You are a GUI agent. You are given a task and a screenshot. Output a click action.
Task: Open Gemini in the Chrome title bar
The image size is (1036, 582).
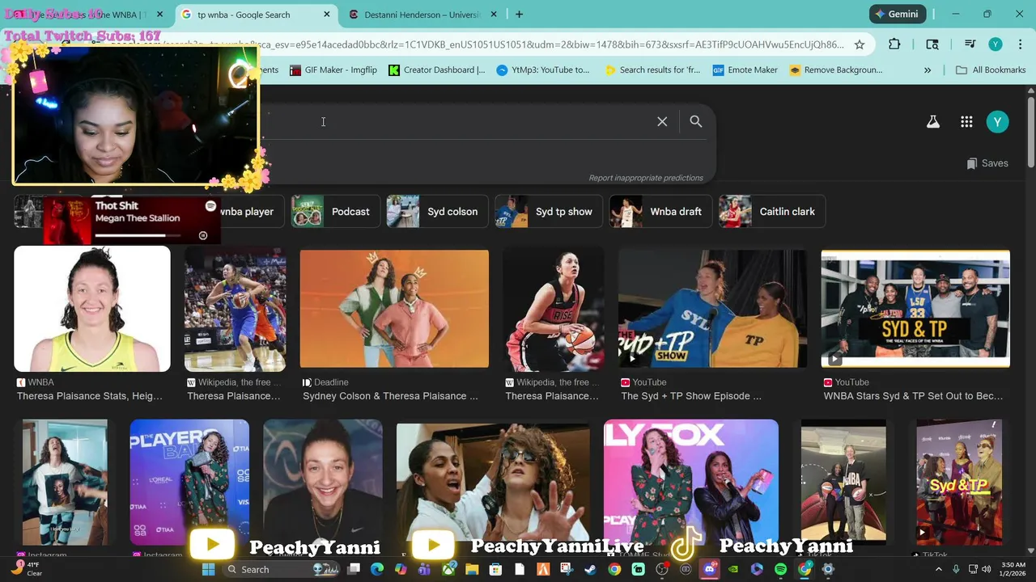[x=897, y=14]
